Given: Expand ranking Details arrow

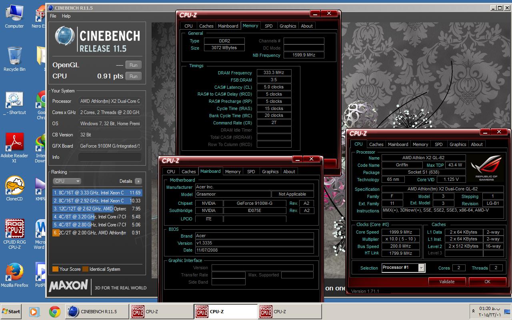Looking at the screenshot, I should tap(138, 181).
